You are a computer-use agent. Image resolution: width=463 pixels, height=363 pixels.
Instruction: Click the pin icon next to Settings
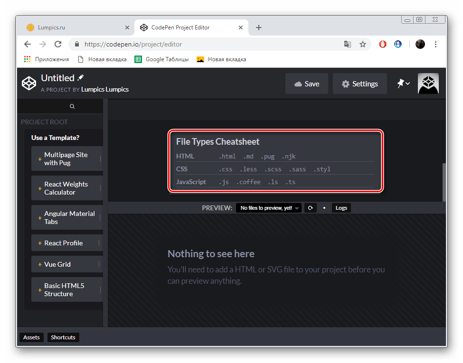click(x=400, y=83)
